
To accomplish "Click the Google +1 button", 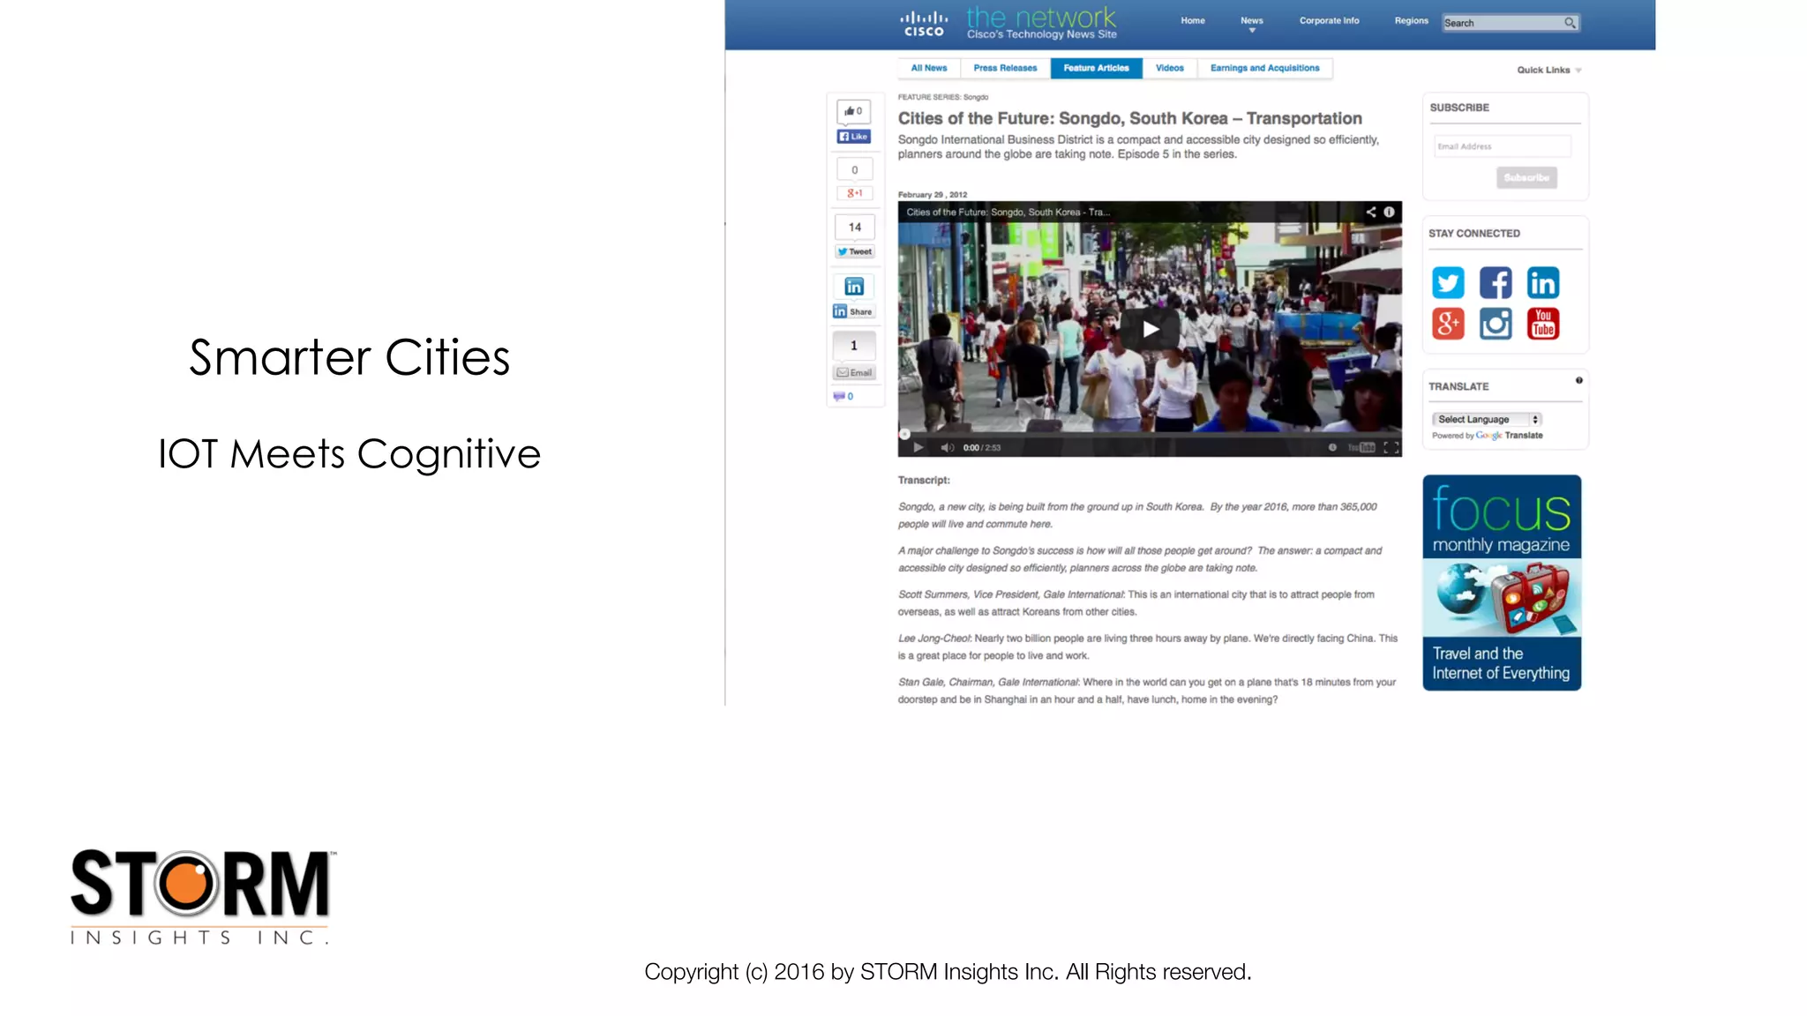I will tap(854, 193).
